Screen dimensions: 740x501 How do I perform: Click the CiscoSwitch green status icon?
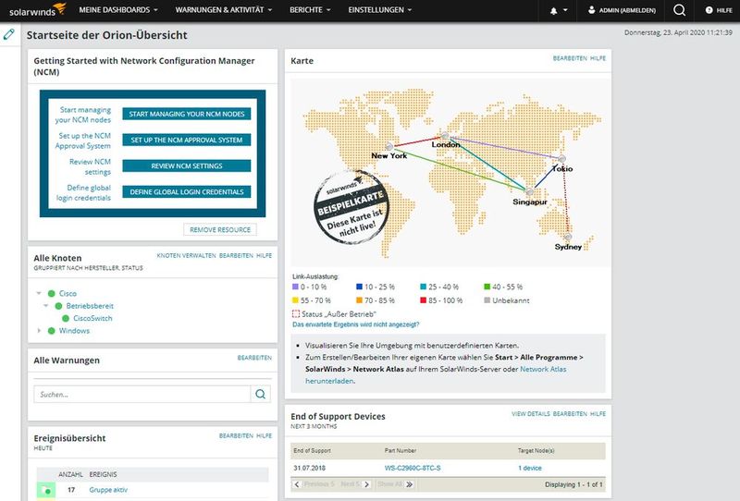click(66, 318)
